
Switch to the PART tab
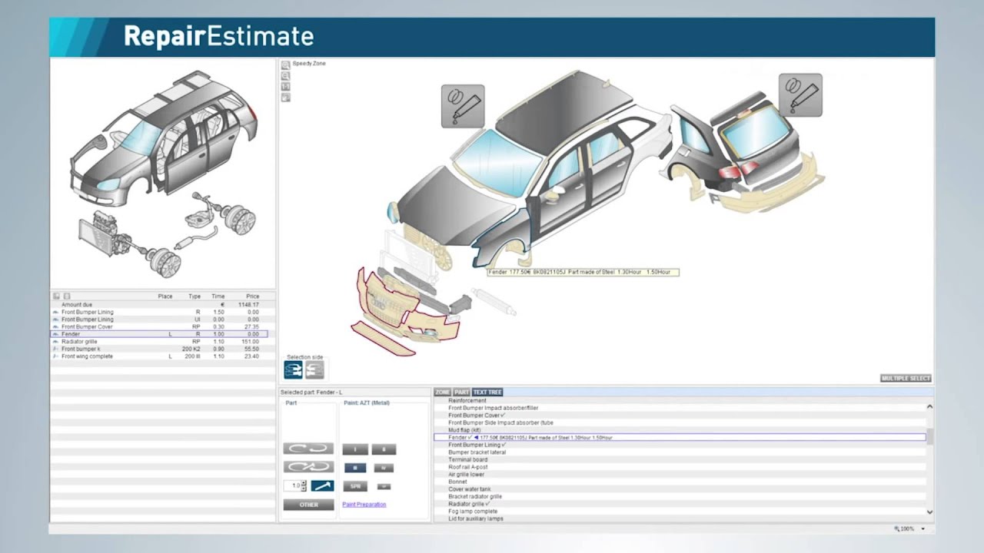pyautogui.click(x=461, y=392)
